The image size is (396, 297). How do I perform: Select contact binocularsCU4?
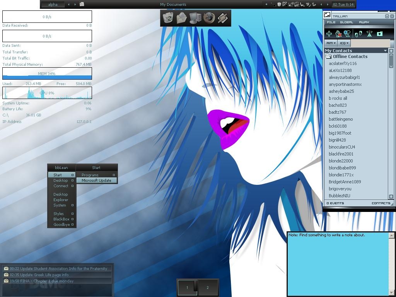342,147
